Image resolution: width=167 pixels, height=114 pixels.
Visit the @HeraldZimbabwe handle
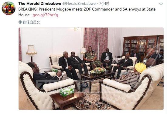[79, 4]
